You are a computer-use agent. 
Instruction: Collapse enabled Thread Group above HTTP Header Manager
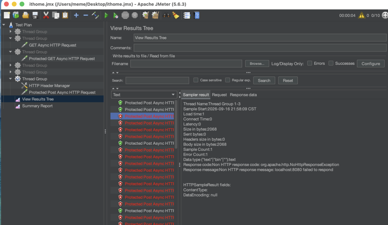(x=10, y=79)
